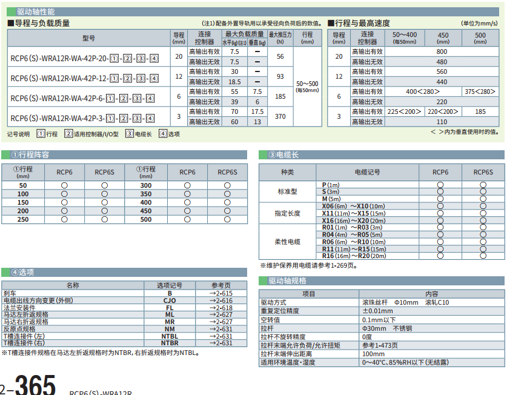Click the 驱动轴性能 section heading

[x=36, y=12]
